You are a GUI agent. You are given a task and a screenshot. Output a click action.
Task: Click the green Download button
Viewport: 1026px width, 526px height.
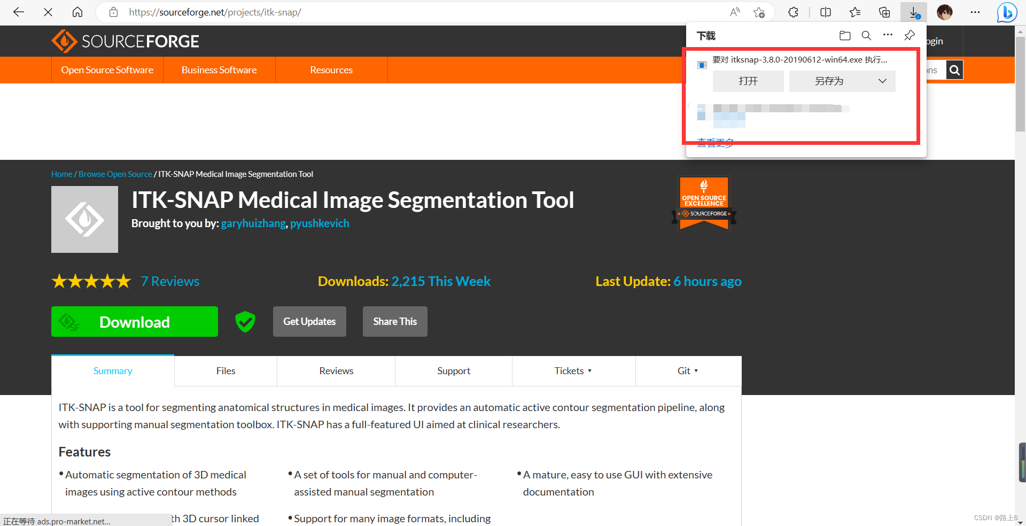(135, 322)
